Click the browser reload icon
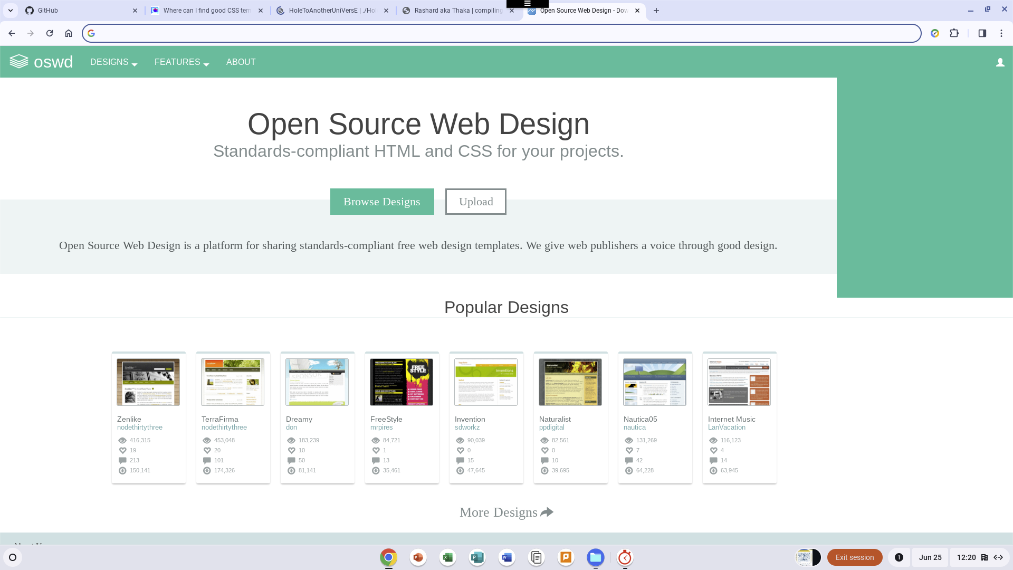This screenshot has width=1013, height=570. 50,33
